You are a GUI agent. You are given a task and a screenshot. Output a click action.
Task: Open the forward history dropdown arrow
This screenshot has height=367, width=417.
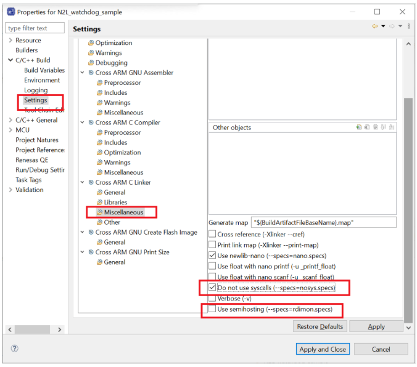tap(400, 26)
